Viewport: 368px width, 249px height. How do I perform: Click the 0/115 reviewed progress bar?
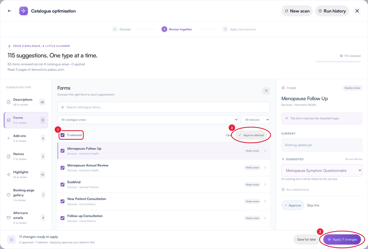click(338, 62)
